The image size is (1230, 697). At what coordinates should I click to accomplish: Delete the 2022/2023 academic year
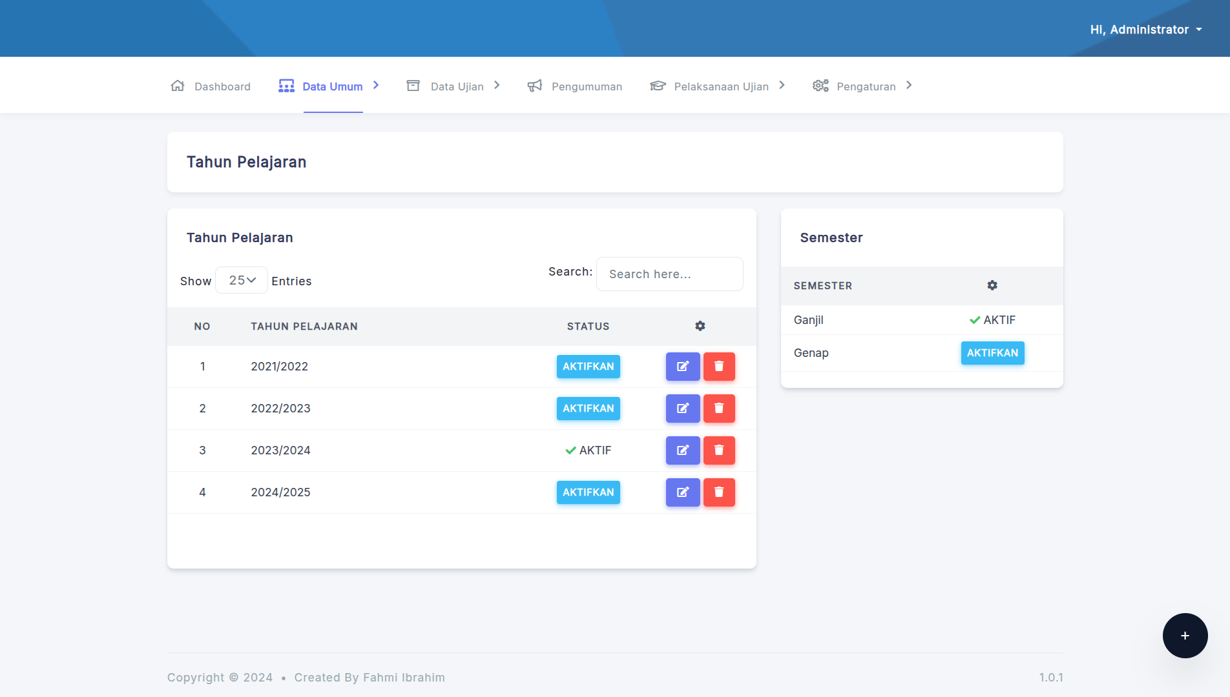[x=718, y=409]
